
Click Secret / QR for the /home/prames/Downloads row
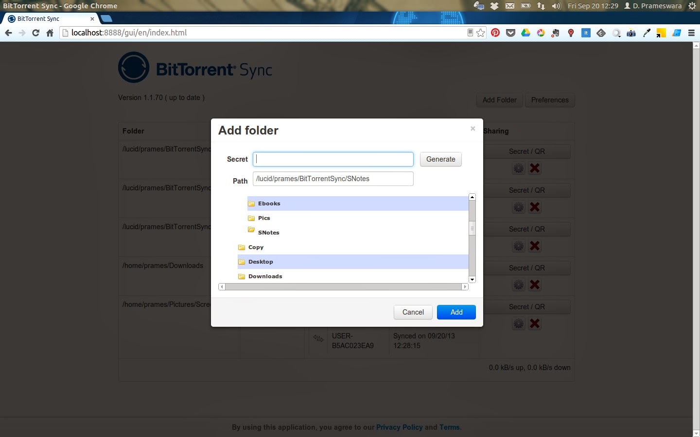(x=527, y=268)
